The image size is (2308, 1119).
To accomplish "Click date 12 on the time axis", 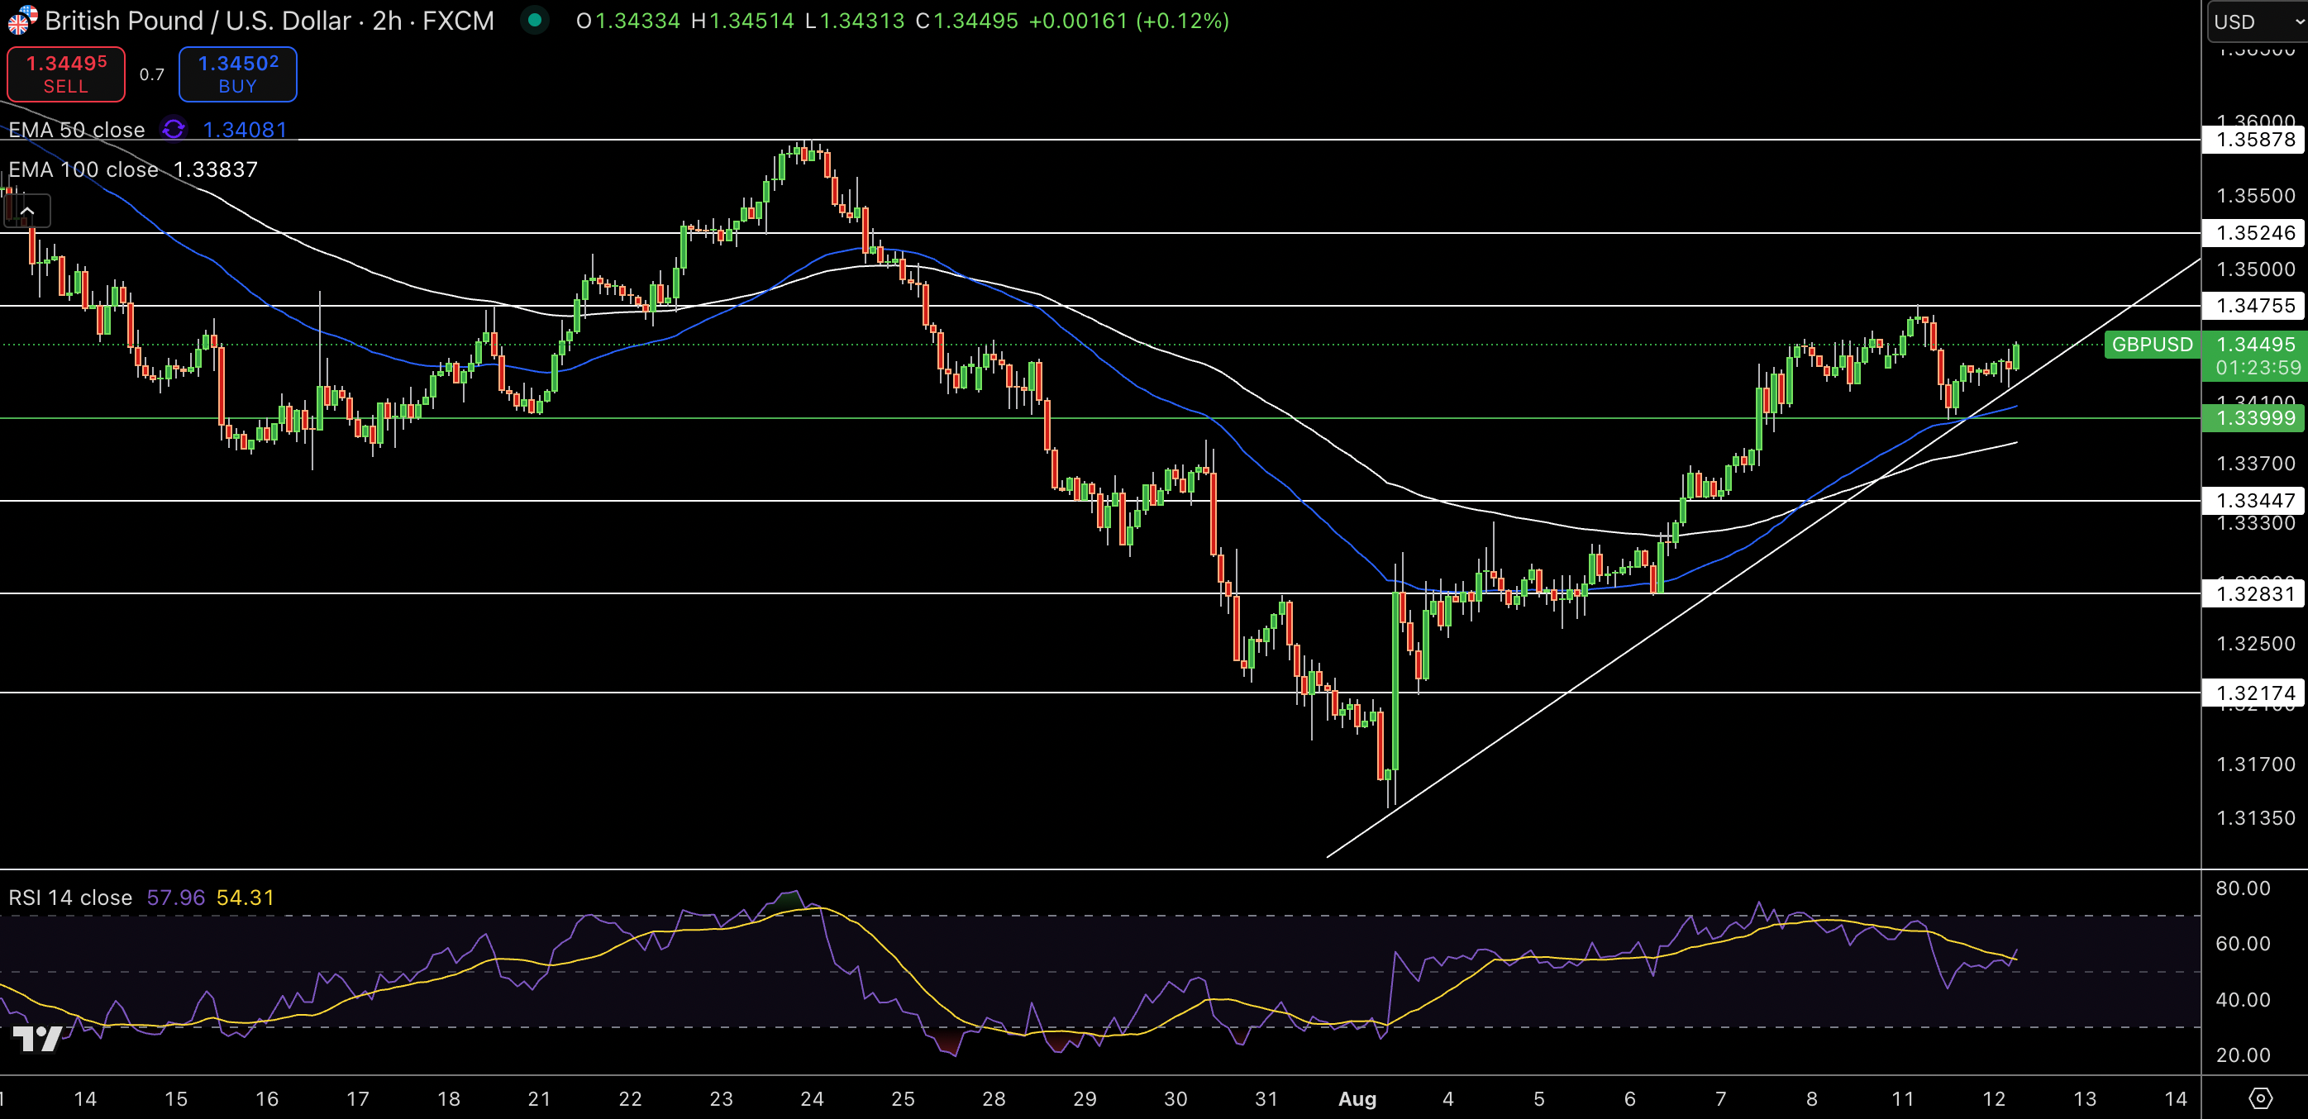I will (x=1994, y=1098).
